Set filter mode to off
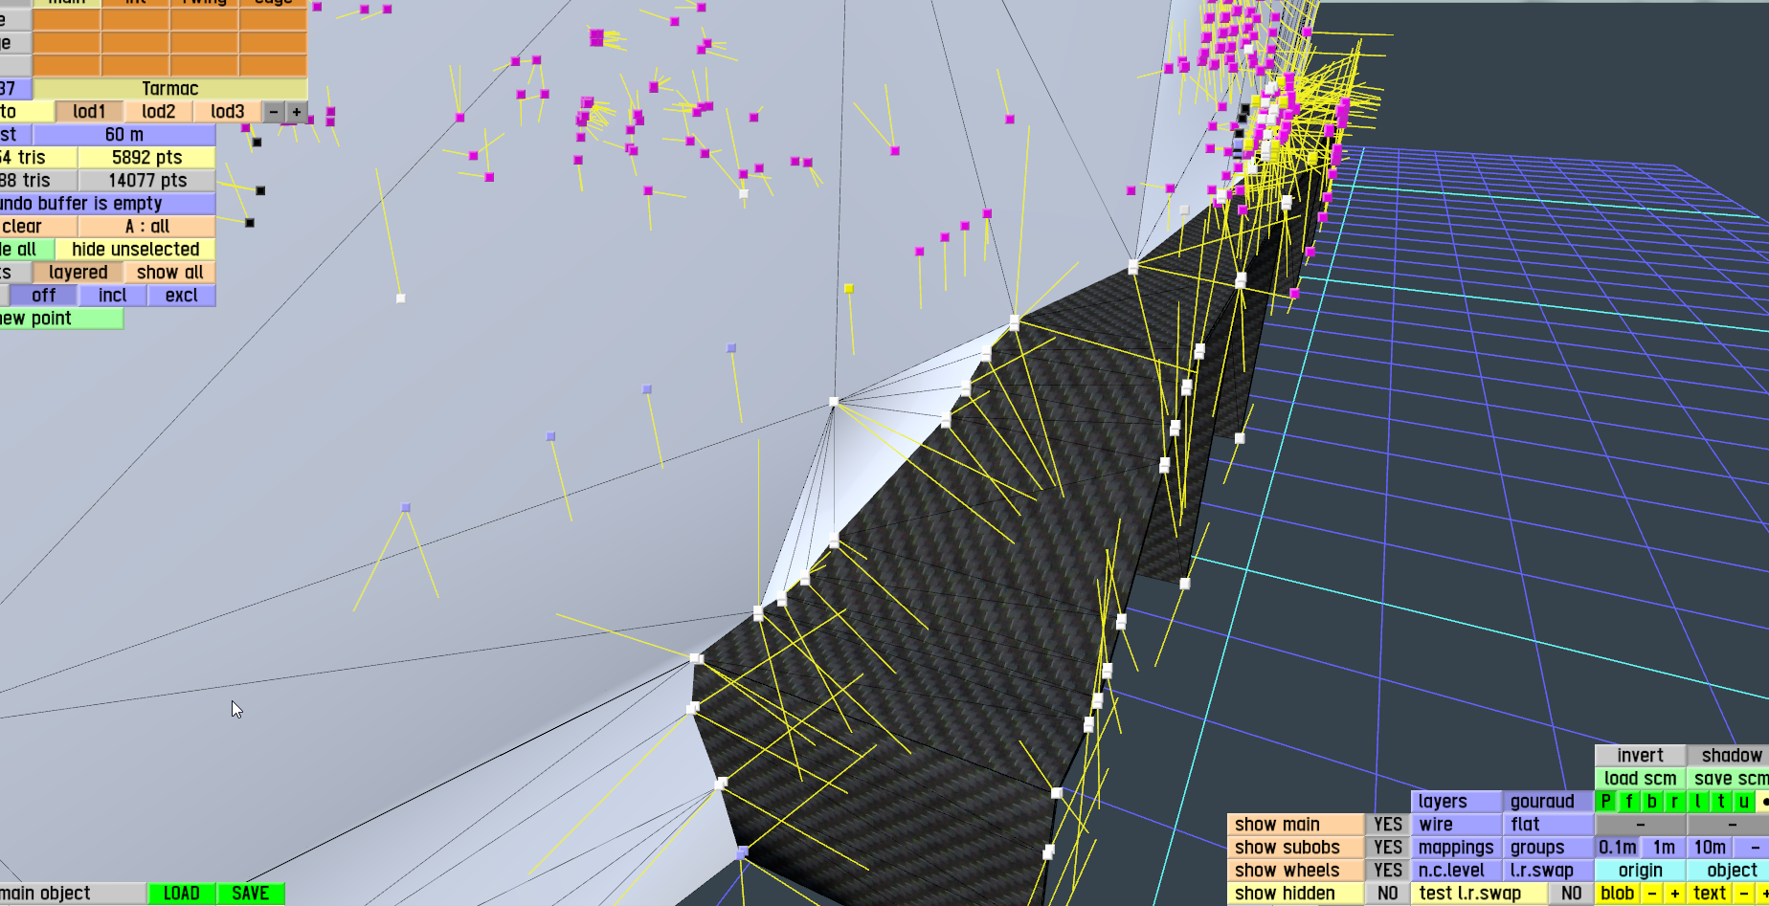The height and width of the screenshot is (906, 1769). pos(44,296)
